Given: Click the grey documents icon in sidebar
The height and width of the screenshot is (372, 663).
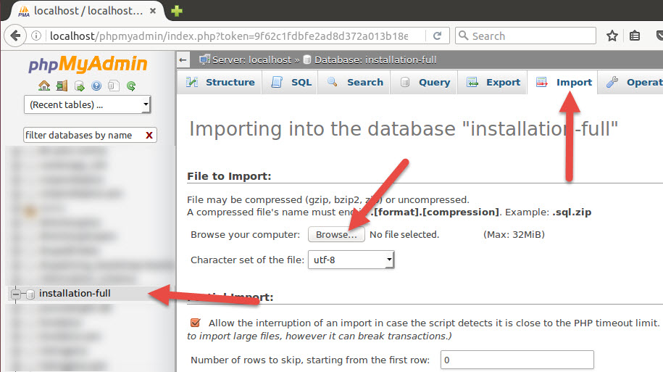Looking at the screenshot, I should point(113,86).
